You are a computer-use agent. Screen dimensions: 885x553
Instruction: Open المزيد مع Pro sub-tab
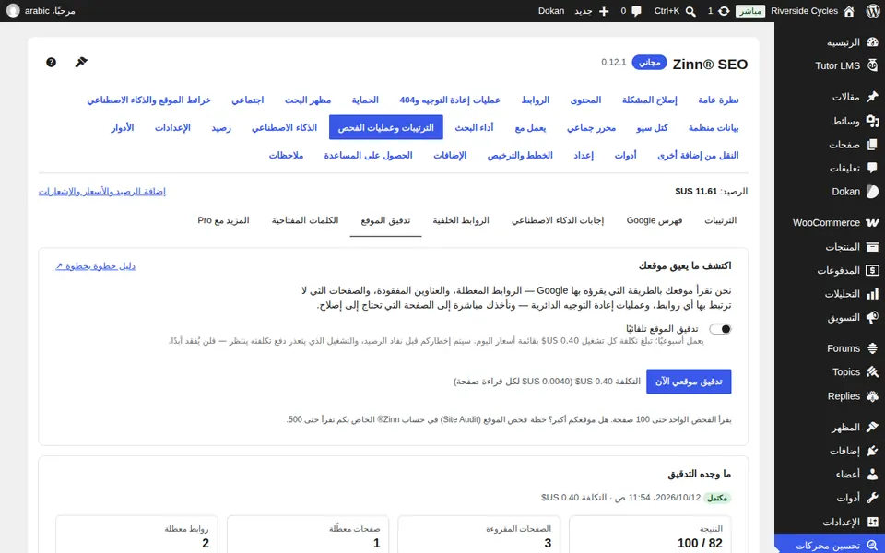(x=223, y=220)
